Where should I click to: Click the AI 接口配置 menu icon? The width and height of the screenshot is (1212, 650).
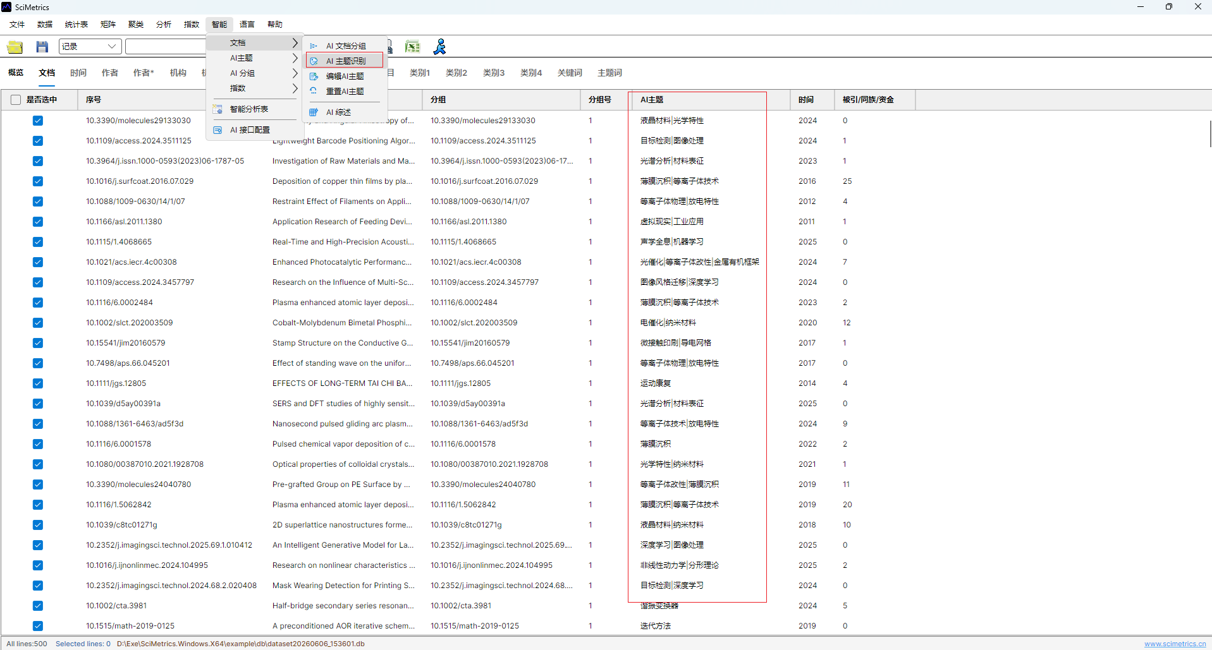pos(217,130)
